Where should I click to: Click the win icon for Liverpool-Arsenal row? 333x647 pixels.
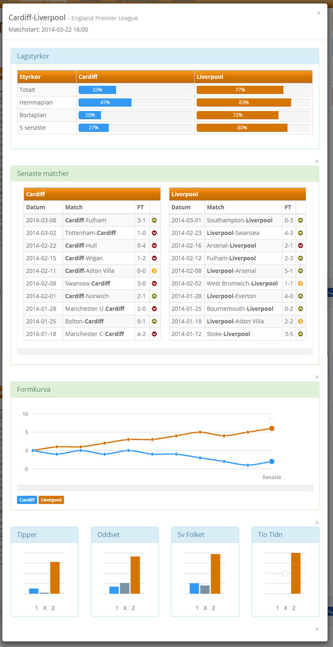pos(300,271)
